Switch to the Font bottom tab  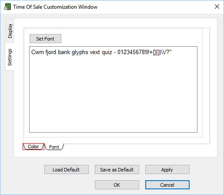click(54, 147)
